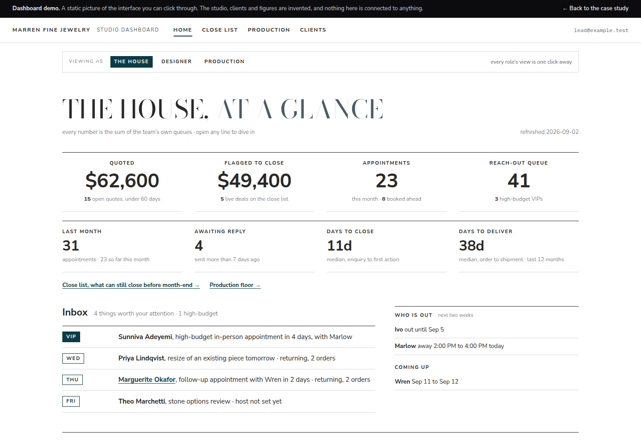Image resolution: width=641 pixels, height=445 pixels.
Task: Open the Reach-out Queue 41 stat
Action: pyautogui.click(x=519, y=182)
